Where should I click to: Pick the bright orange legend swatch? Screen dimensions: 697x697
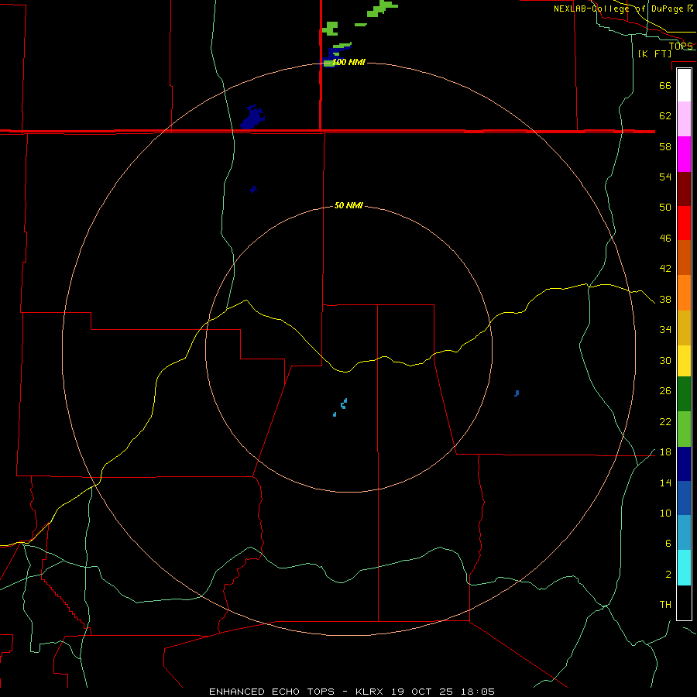tap(684, 293)
